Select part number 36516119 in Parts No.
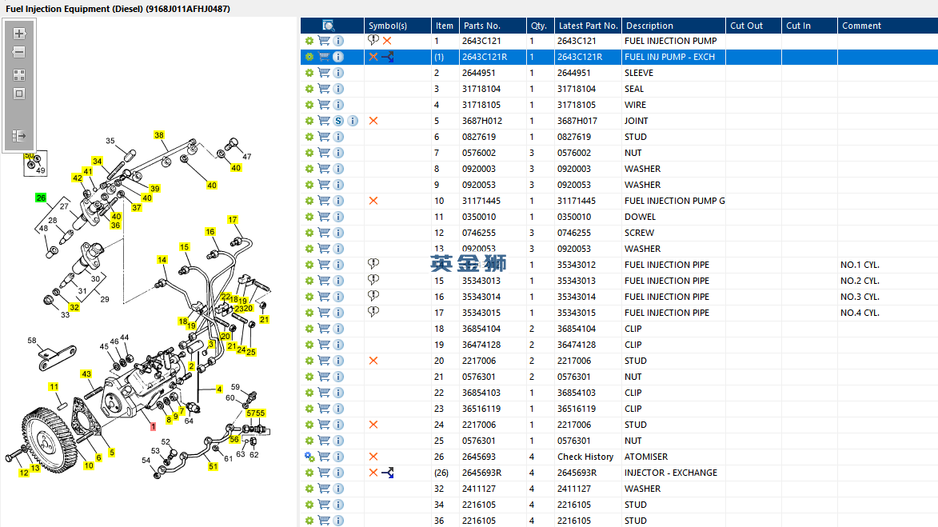Viewport: 938px width, 527px height. pos(481,409)
